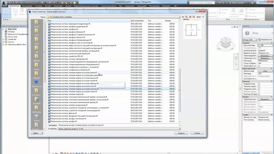Open the steering wheel on navigation bar
The width and height of the screenshot is (274, 154).
pyautogui.click(x=236, y=58)
